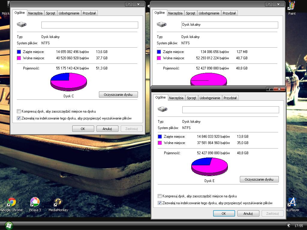Click the help button in Dysk E window

[269, 89]
